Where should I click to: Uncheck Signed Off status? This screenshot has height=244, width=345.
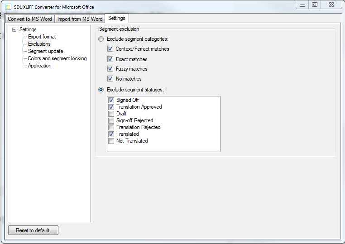coord(111,100)
